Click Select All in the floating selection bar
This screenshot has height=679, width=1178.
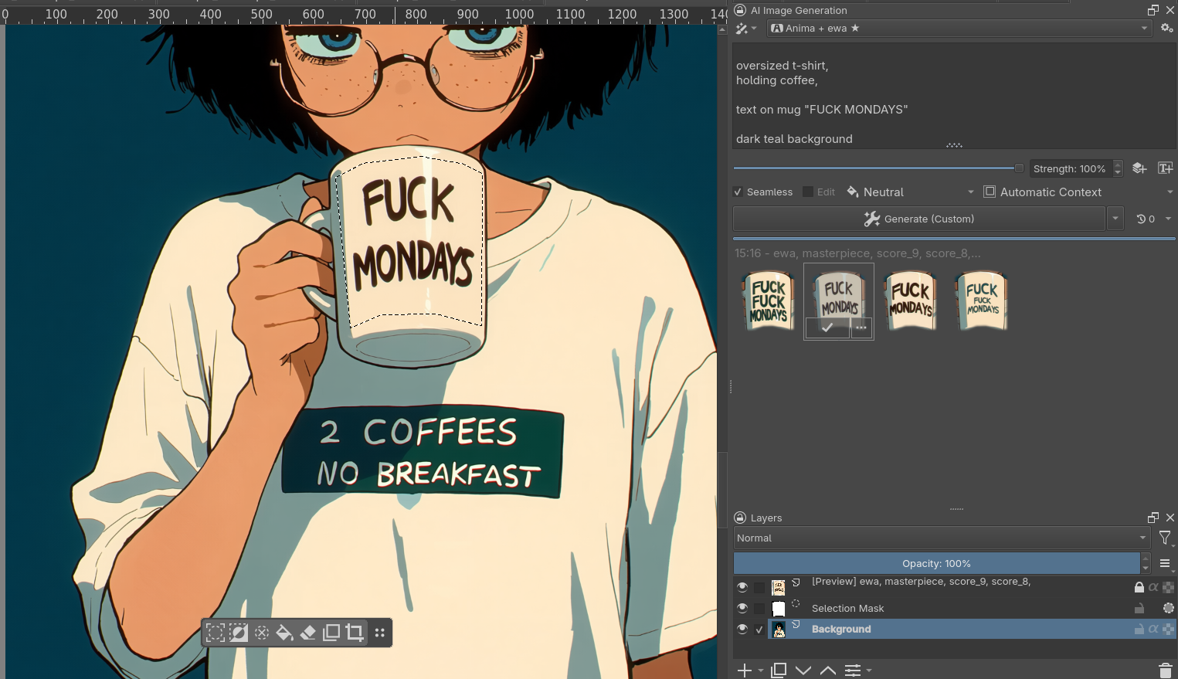point(216,633)
